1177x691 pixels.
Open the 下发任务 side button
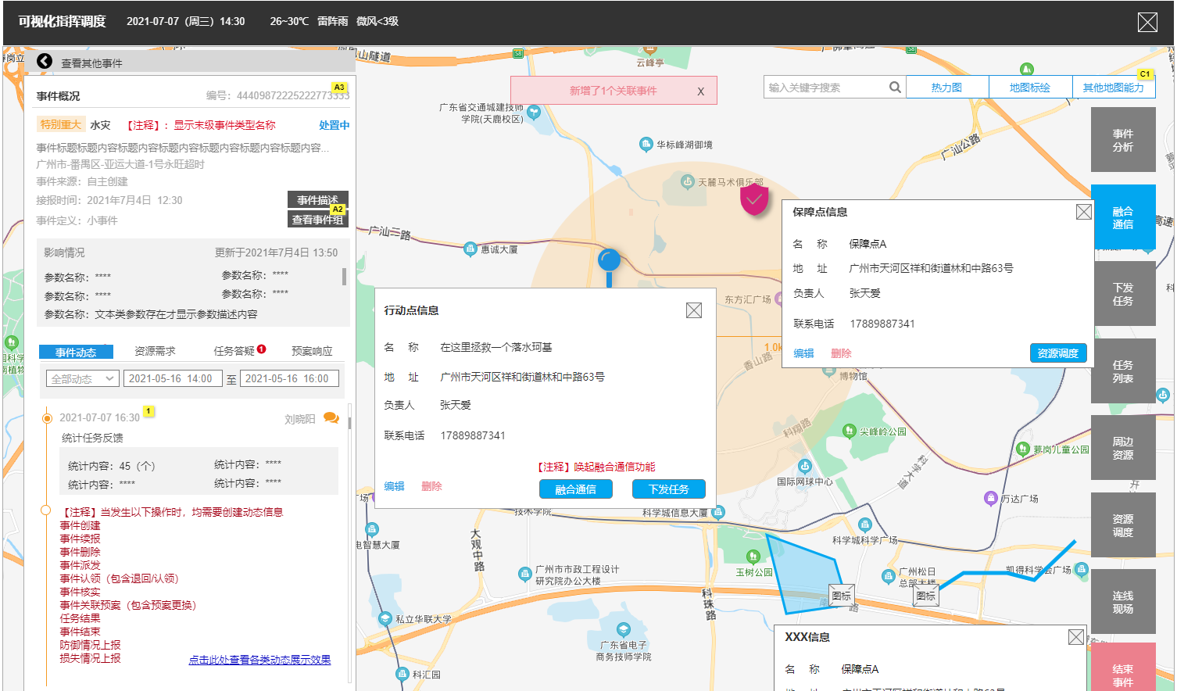click(x=1123, y=294)
